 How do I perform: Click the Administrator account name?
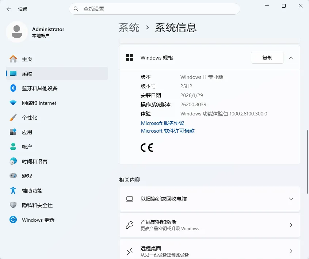point(48,29)
